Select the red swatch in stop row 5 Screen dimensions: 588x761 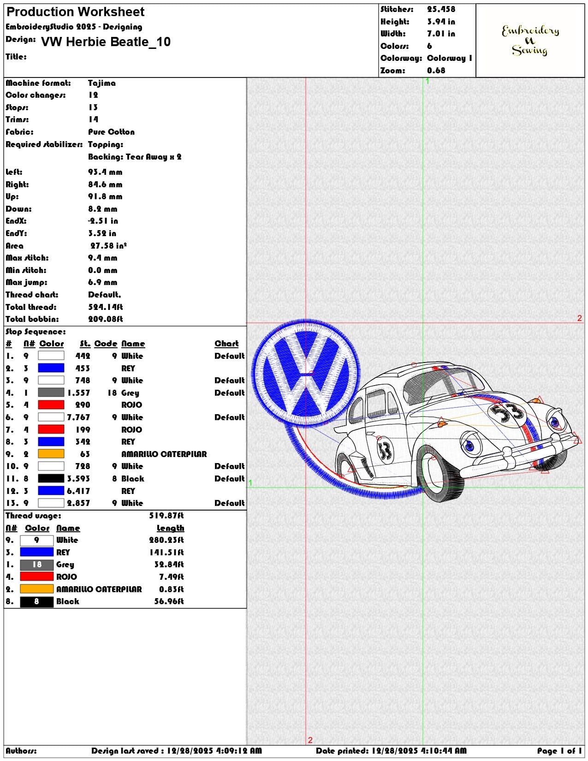51,405
